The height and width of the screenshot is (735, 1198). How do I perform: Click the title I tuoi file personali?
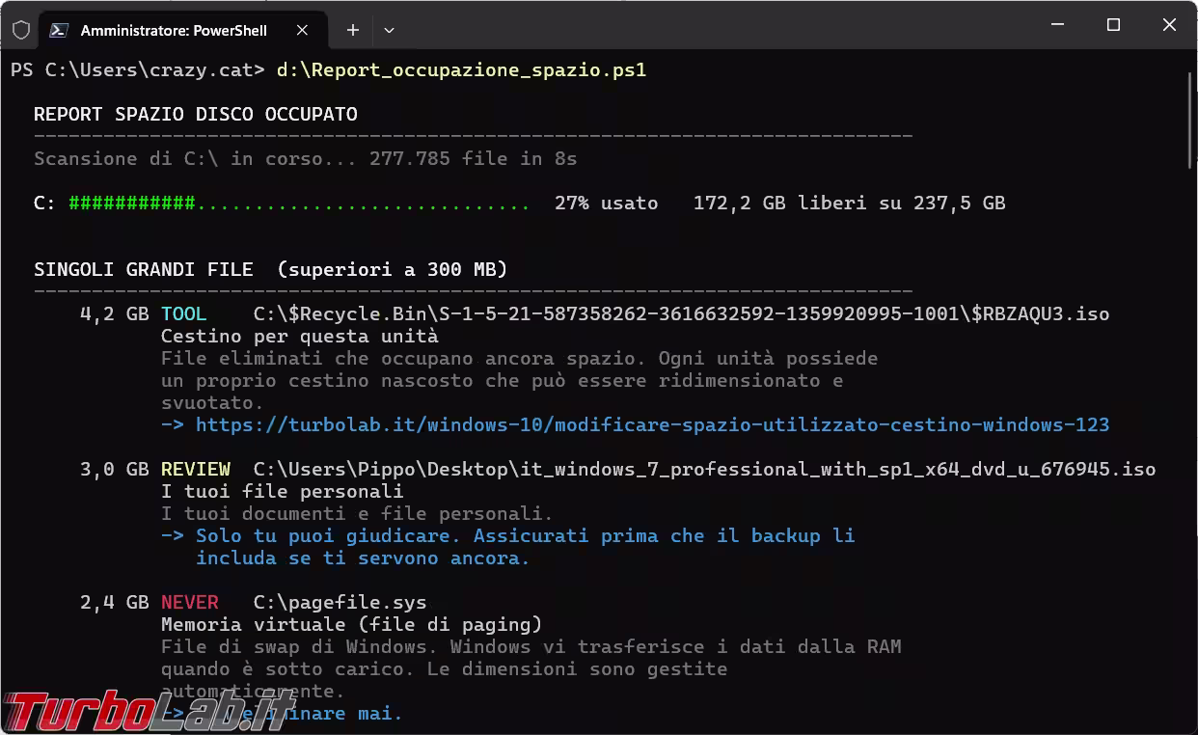coord(283,491)
